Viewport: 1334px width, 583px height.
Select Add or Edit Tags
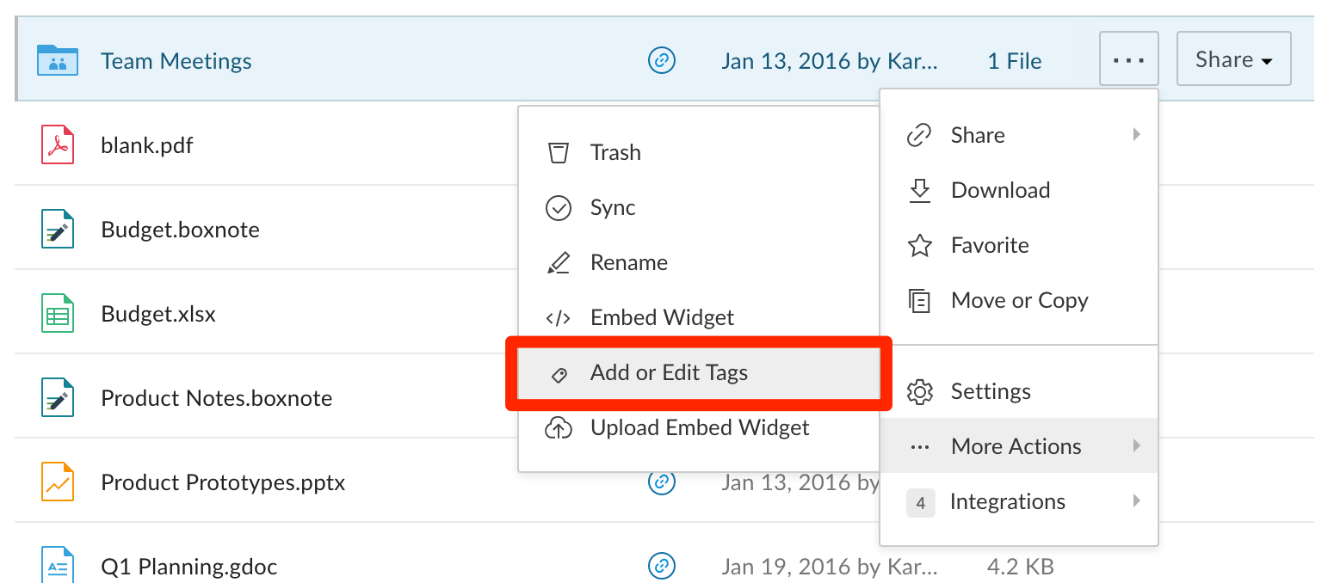point(699,373)
